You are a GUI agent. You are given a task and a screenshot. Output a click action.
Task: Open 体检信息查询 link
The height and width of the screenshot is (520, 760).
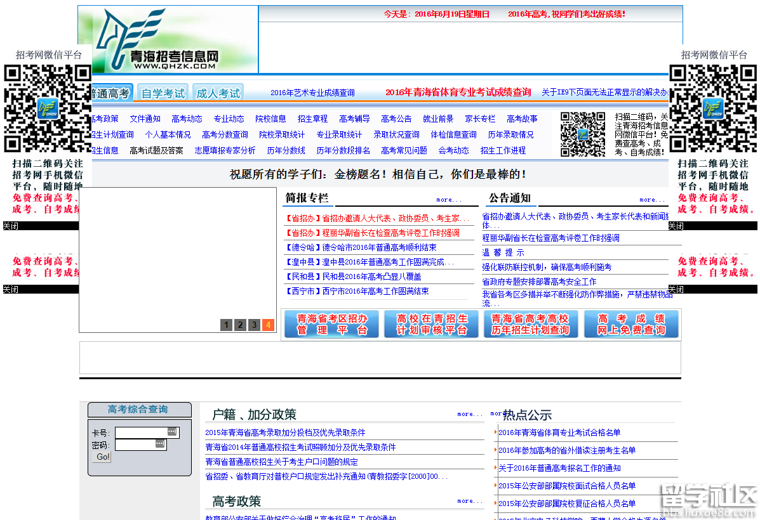[x=454, y=134]
